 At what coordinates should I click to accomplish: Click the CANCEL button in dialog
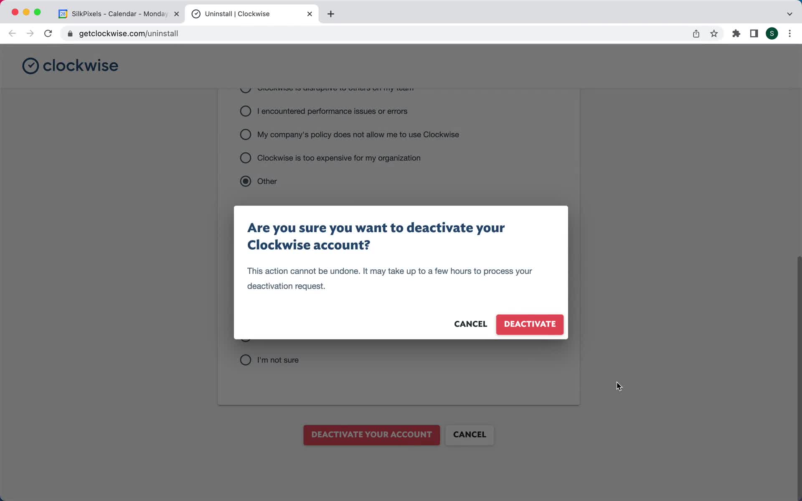pos(471,324)
